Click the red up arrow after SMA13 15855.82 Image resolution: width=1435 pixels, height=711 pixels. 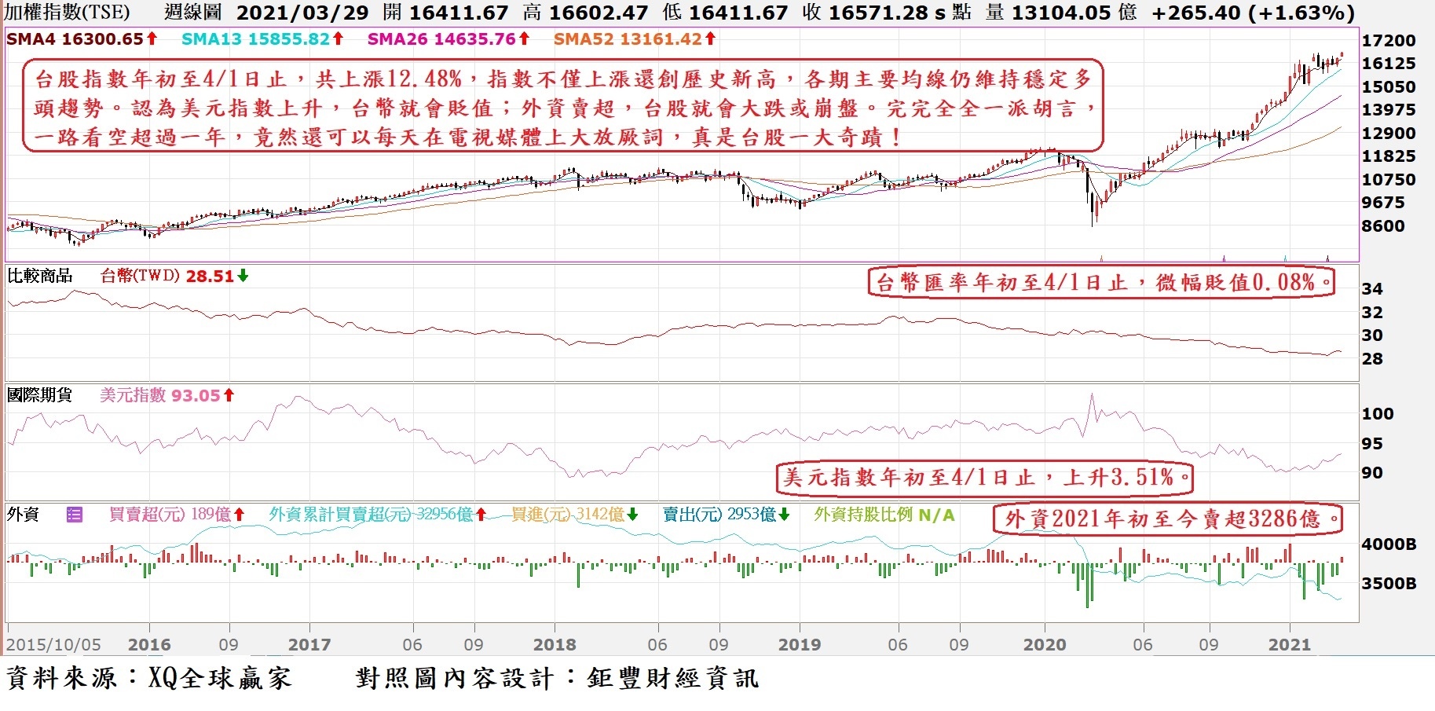coord(338,38)
